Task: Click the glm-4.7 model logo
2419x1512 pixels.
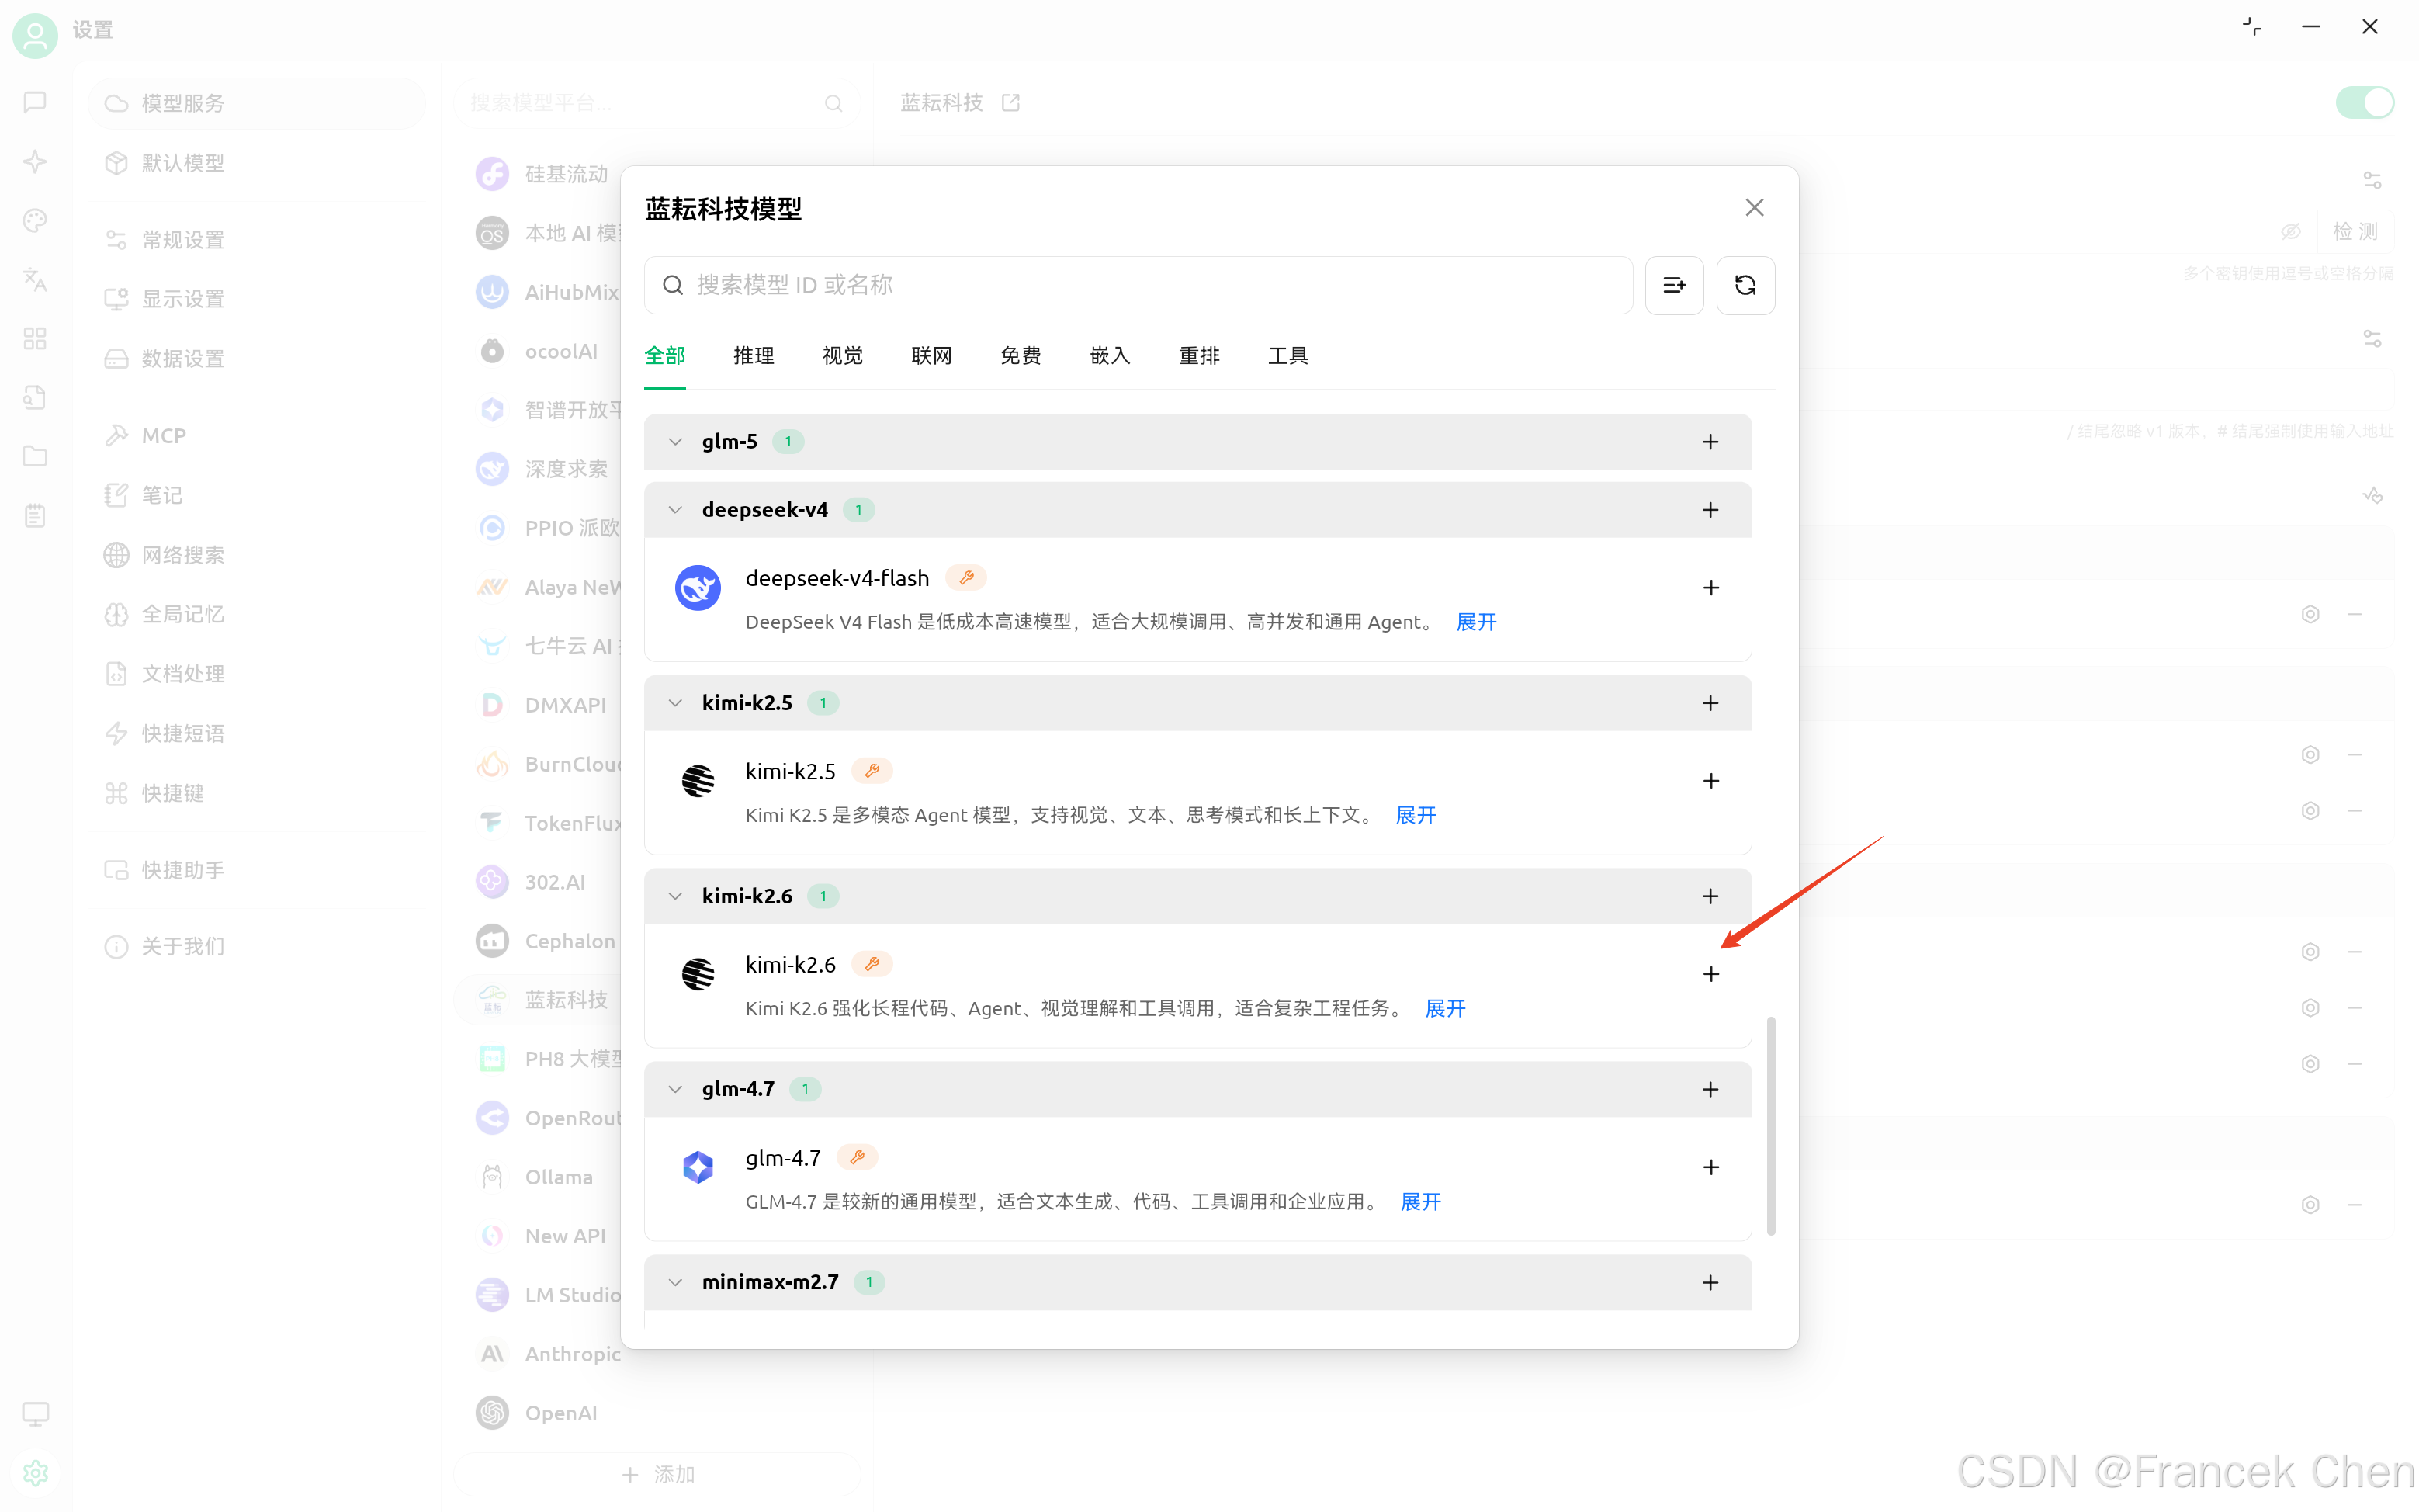Action: coord(698,1167)
